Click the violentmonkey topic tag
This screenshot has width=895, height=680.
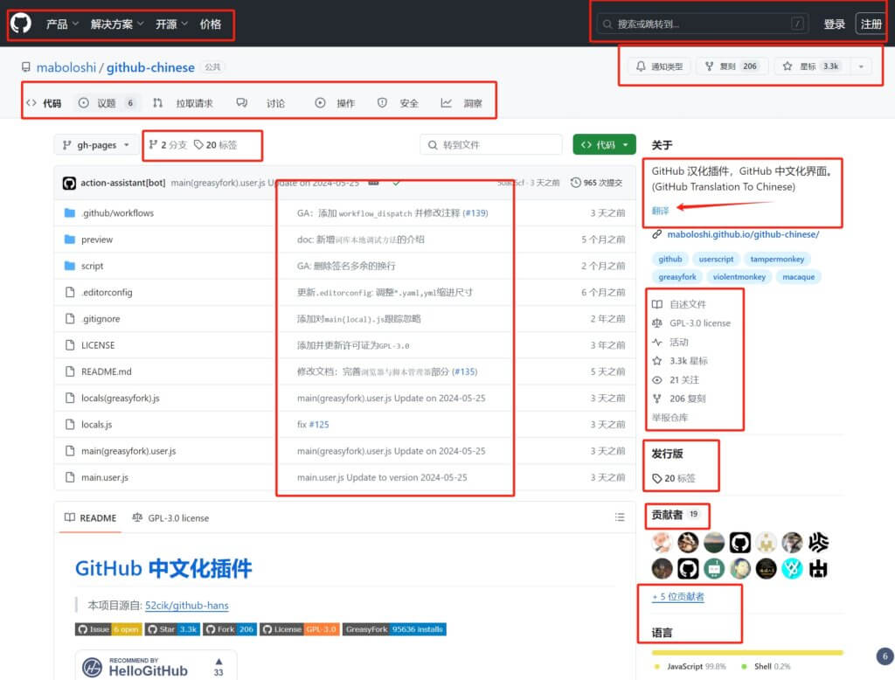(x=739, y=277)
